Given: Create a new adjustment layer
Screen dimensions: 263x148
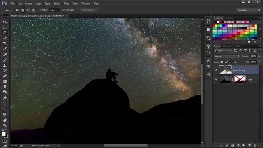Looking at the screenshot, I should point(238,146).
